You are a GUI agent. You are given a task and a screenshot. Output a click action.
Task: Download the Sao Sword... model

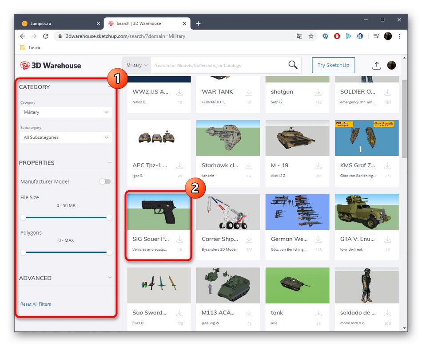(179, 313)
